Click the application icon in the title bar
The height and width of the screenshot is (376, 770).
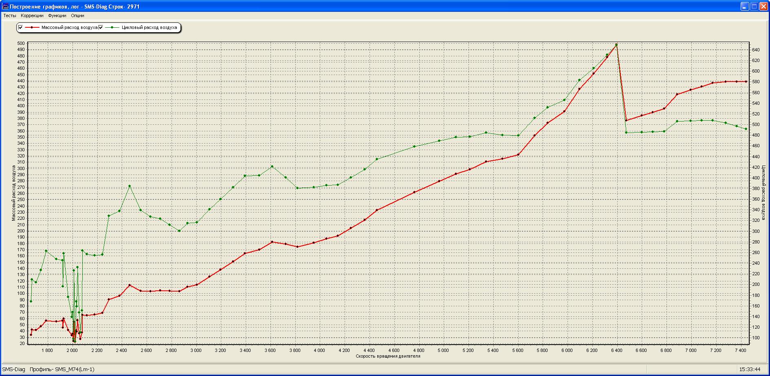[5, 6]
